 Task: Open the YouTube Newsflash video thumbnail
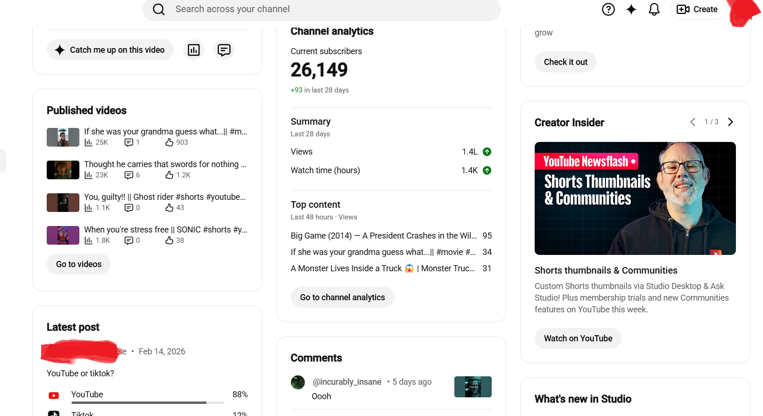635,198
